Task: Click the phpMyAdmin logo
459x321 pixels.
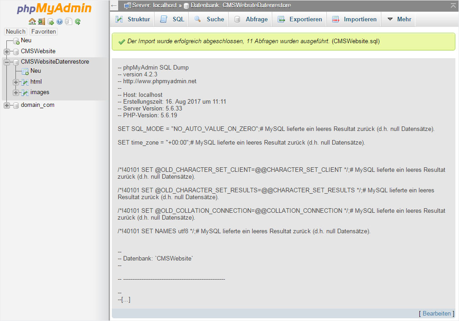Action: (x=54, y=8)
